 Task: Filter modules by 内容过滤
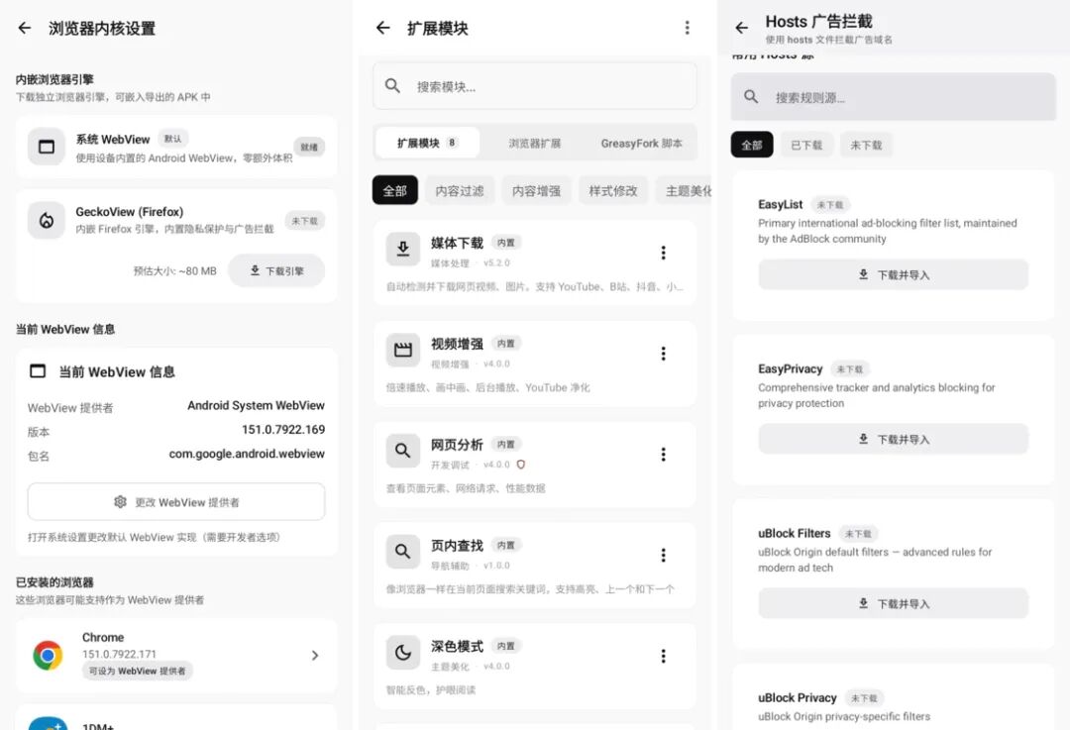coord(460,190)
